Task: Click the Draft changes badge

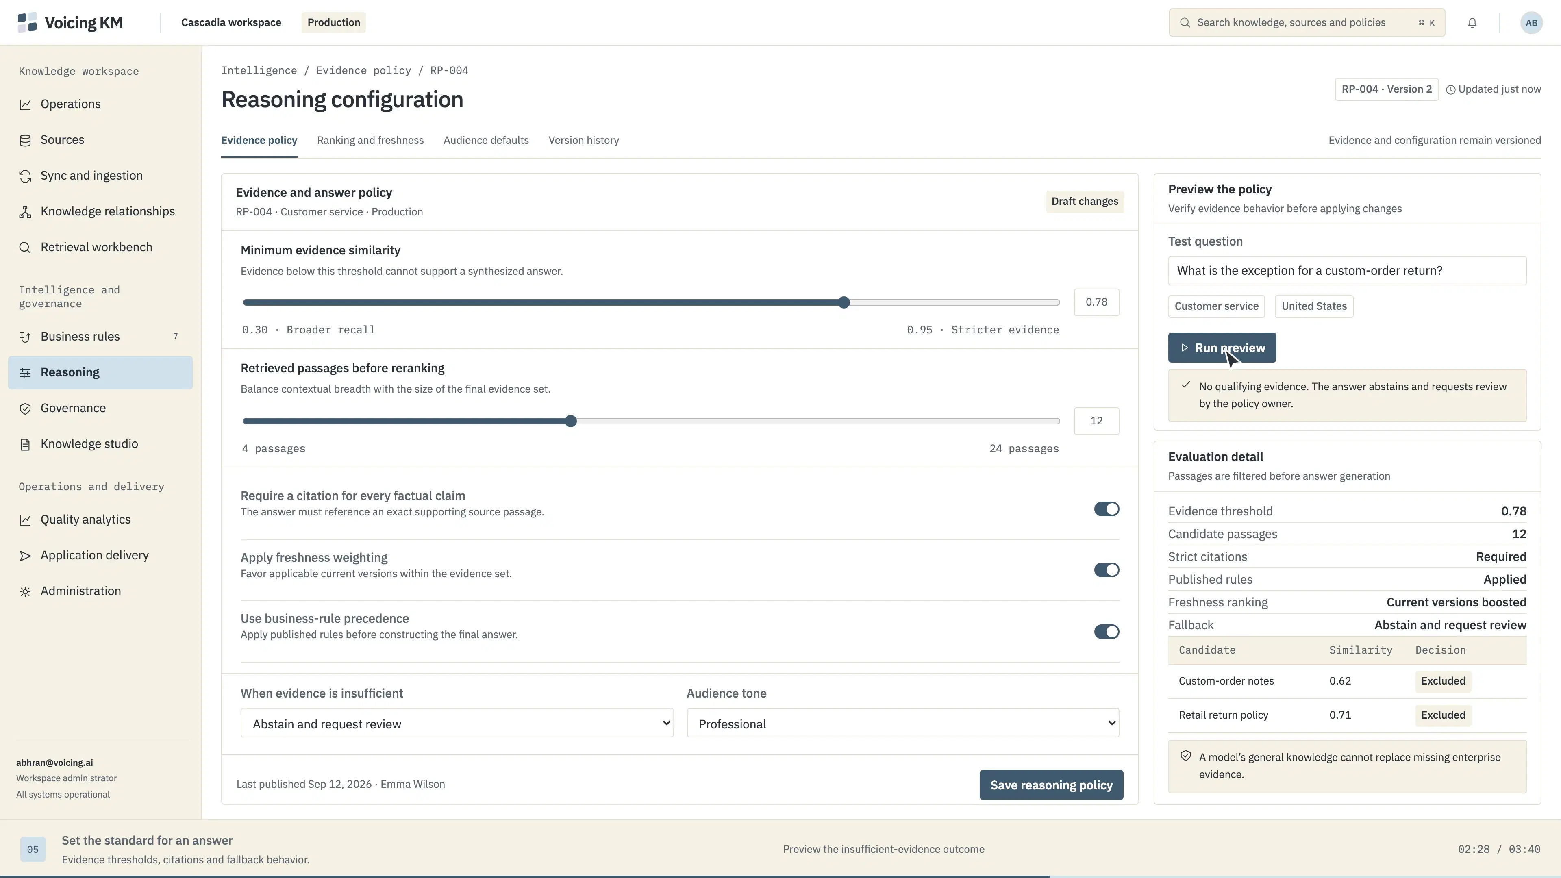Action: [x=1085, y=201]
